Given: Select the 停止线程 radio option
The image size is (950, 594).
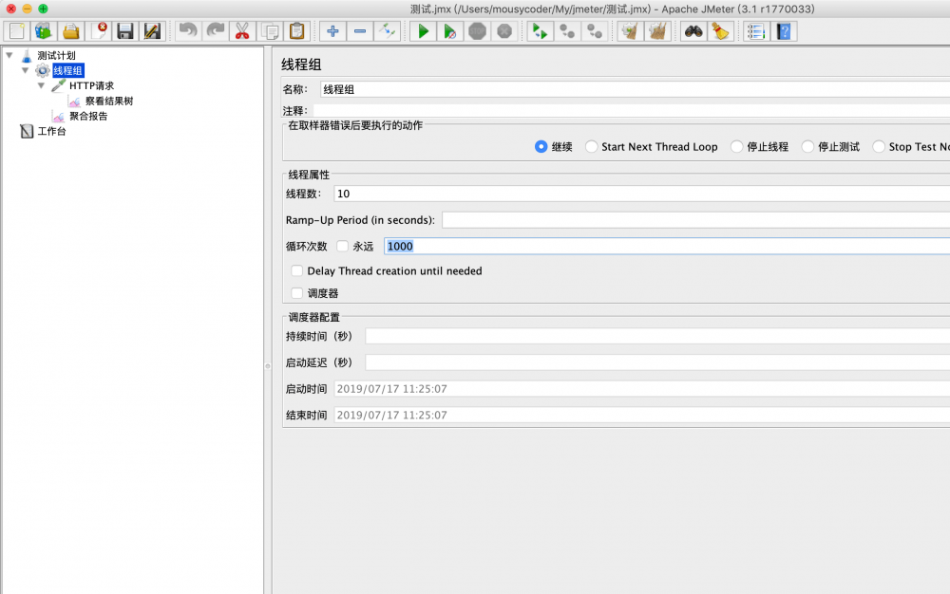Looking at the screenshot, I should [x=737, y=147].
